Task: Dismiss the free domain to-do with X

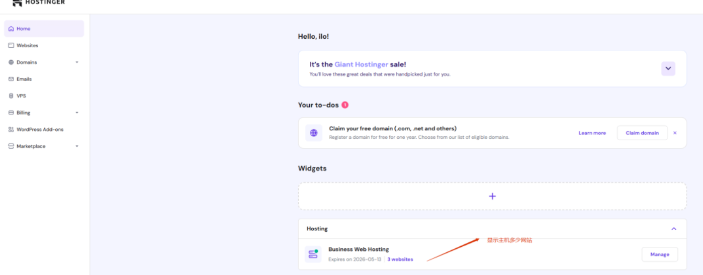Action: point(675,133)
